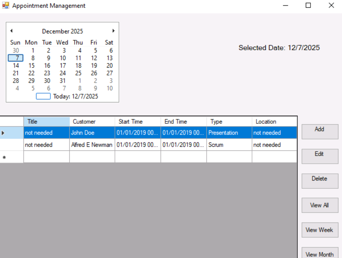Click View Month
This screenshot has width=342, height=258.
click(x=320, y=254)
